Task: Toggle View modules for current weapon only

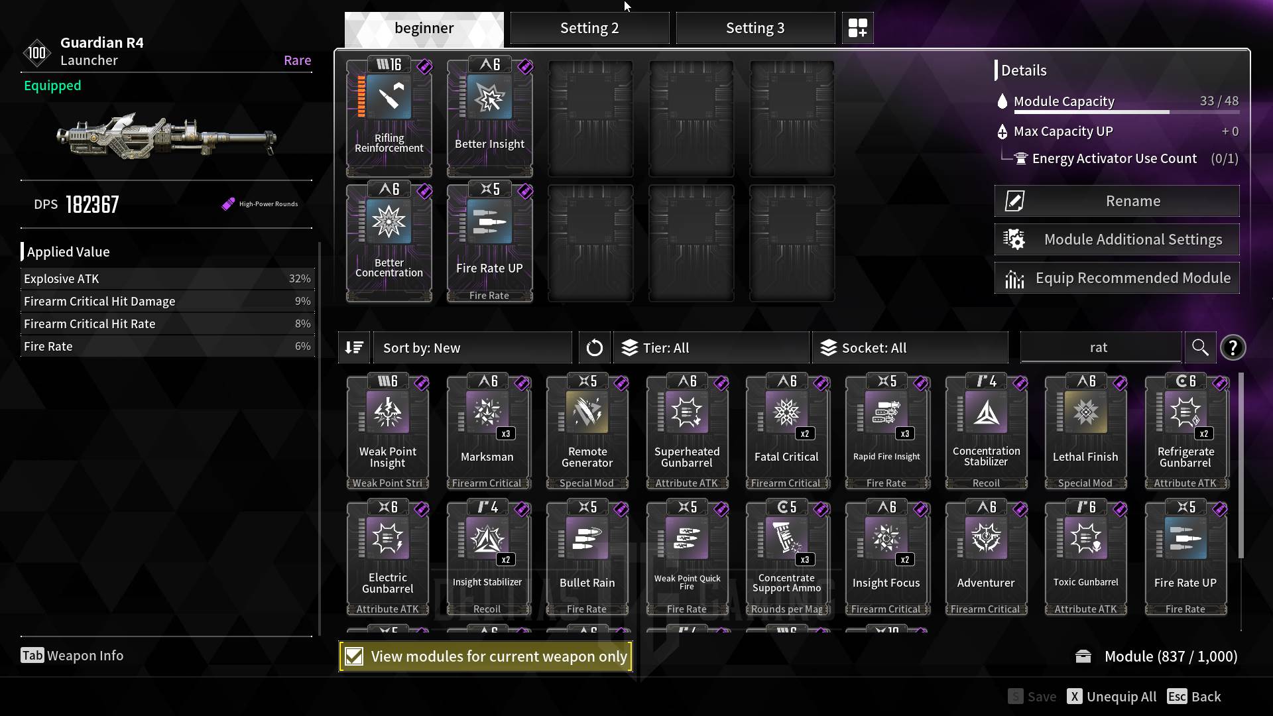Action: 485,656
